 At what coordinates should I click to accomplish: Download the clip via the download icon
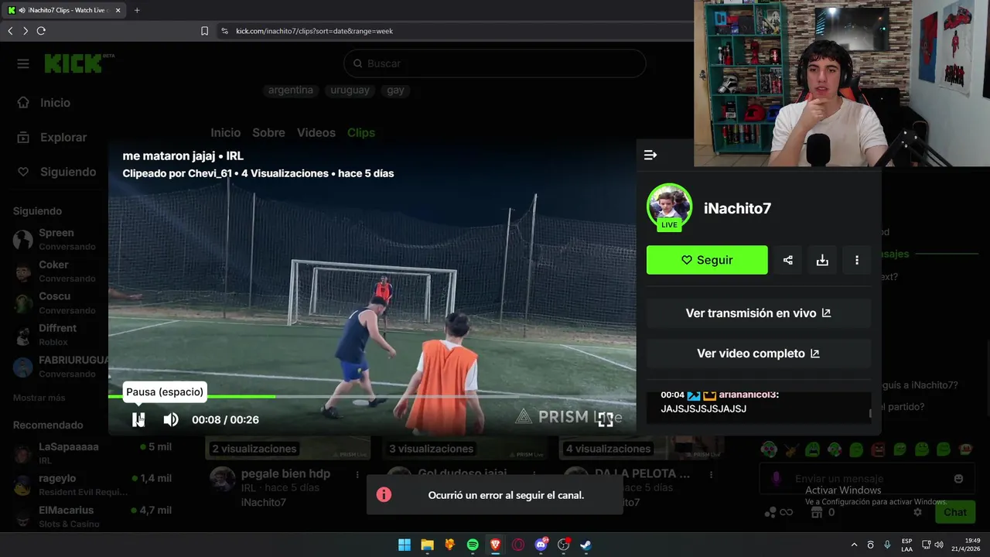(822, 260)
